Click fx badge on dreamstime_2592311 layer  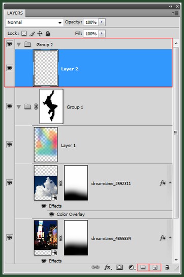click(163, 183)
